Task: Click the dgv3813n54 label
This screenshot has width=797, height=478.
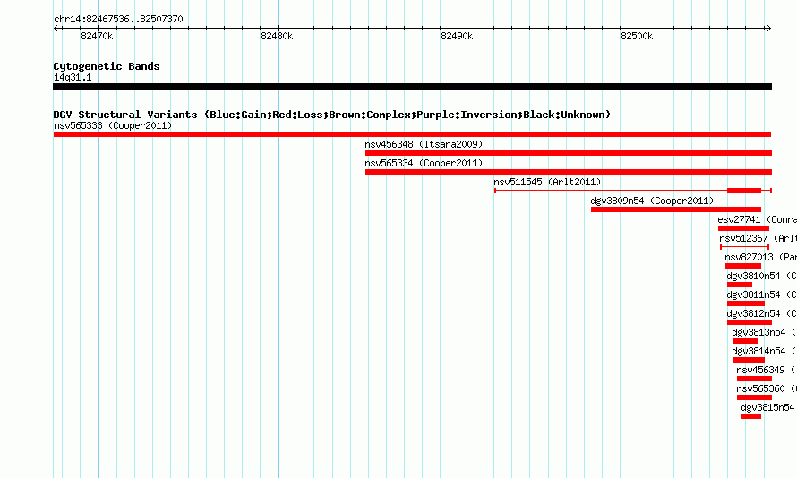Action: 764,332
